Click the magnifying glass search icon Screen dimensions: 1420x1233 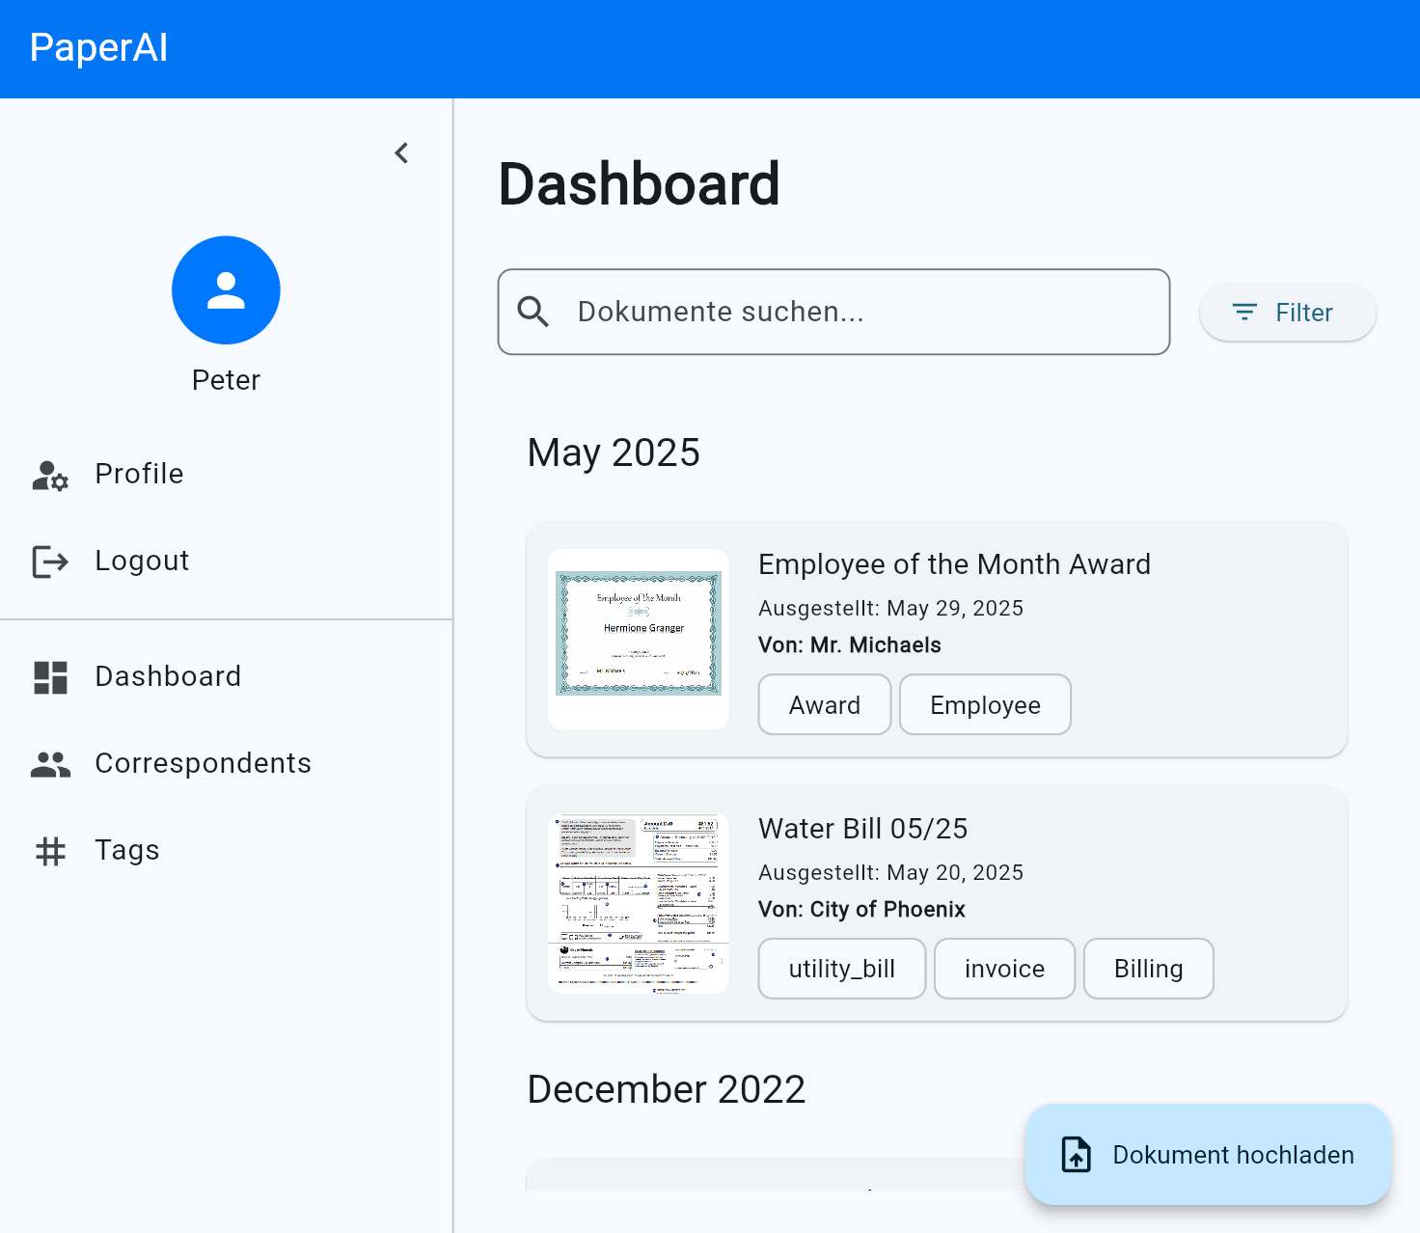(533, 312)
